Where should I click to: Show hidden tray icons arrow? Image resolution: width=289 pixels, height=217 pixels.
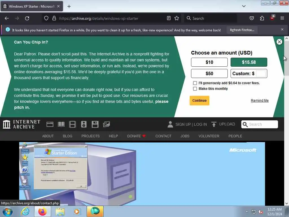coord(247,212)
